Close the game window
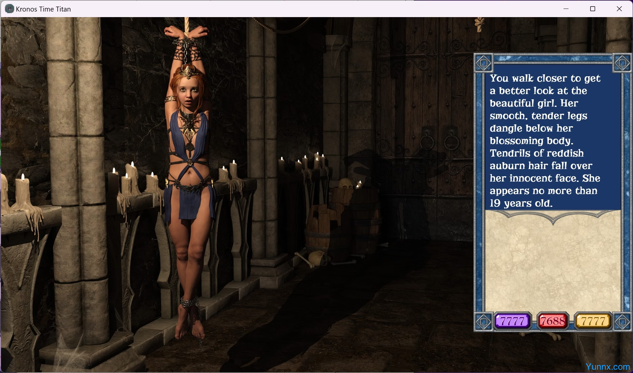This screenshot has width=633, height=373. pos(619,9)
